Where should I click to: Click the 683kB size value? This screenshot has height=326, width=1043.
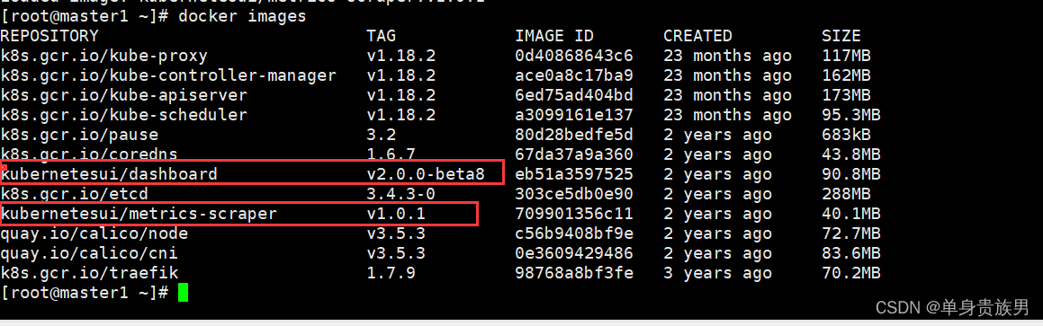click(x=846, y=136)
